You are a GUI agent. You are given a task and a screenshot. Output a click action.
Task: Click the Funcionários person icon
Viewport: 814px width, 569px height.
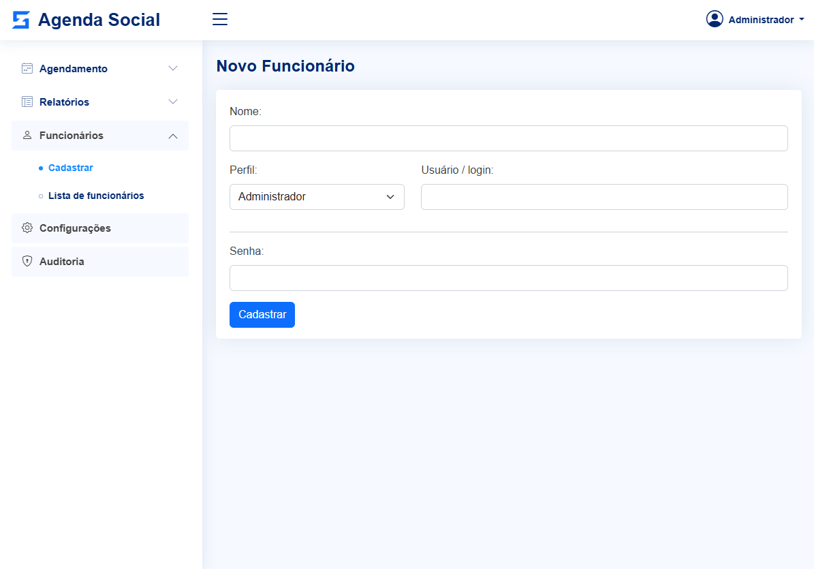[x=27, y=135]
